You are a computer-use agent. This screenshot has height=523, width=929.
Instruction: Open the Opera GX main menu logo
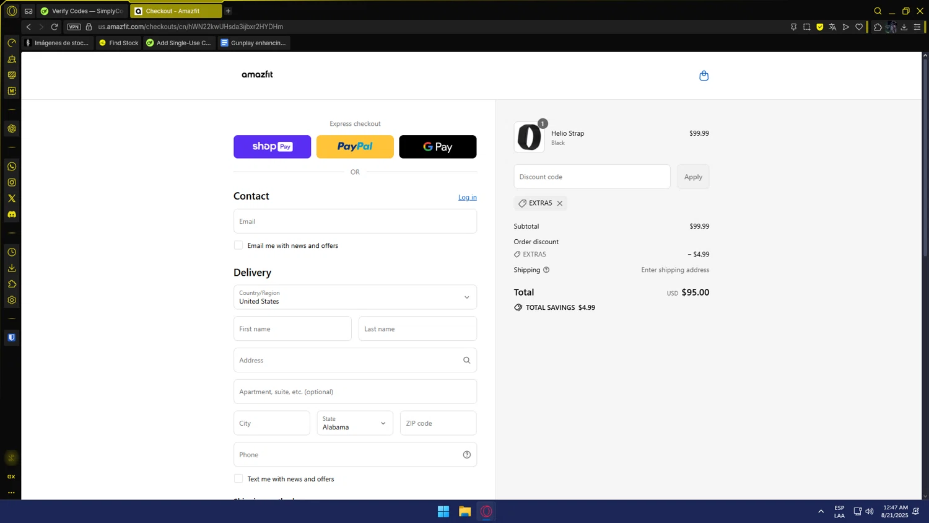tap(12, 11)
